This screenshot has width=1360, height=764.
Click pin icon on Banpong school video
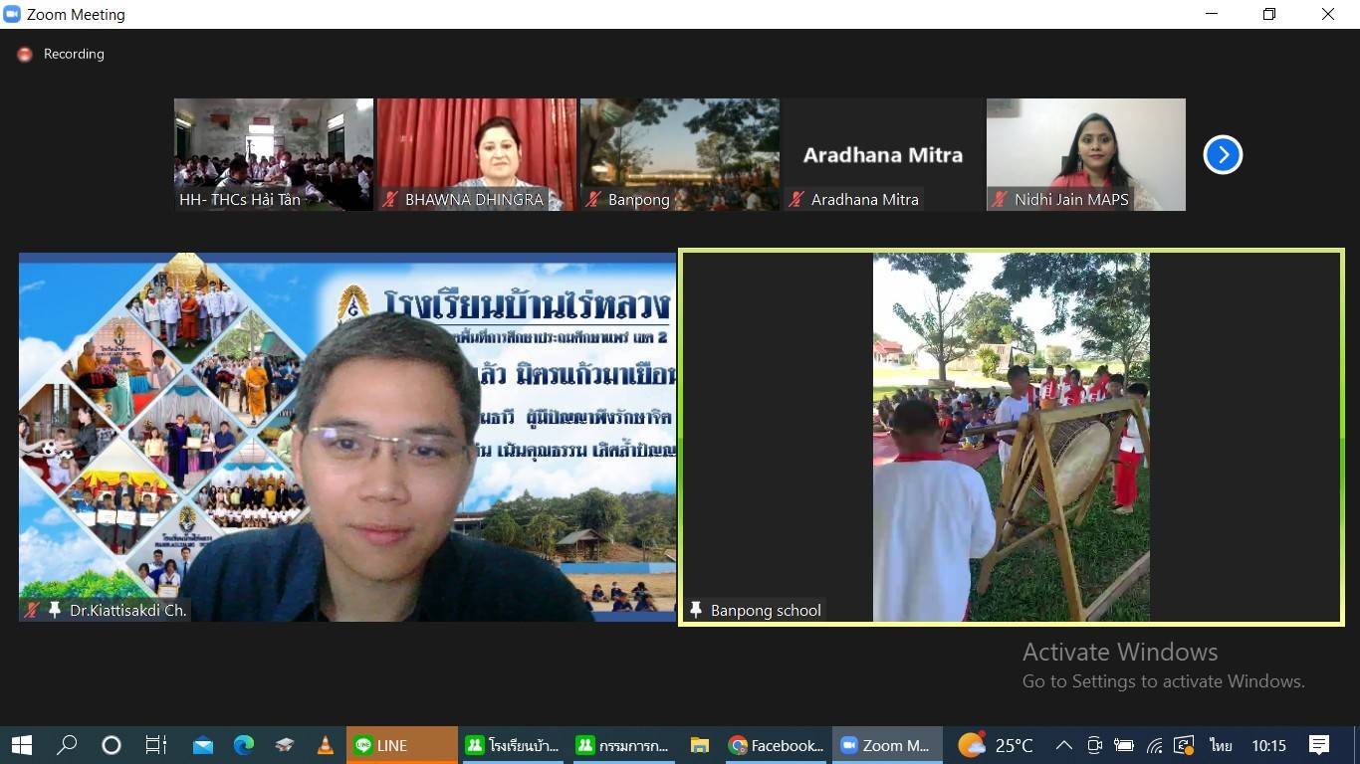(696, 610)
